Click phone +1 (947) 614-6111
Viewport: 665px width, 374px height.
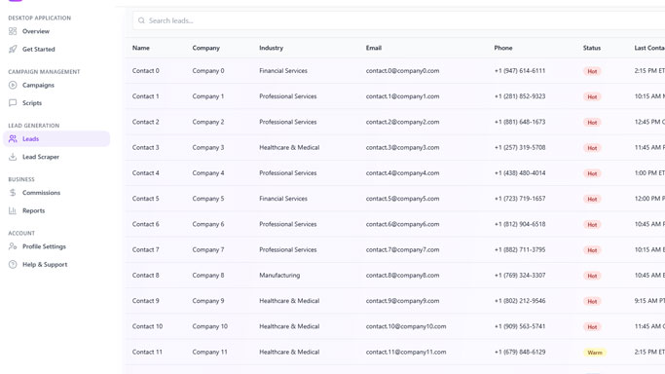pyautogui.click(x=520, y=71)
